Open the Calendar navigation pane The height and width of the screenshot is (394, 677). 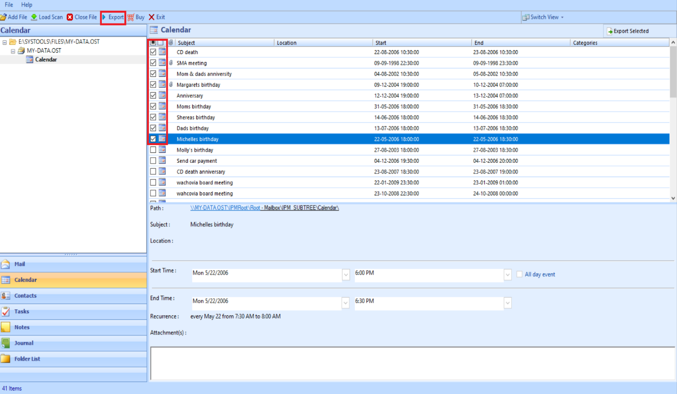73,280
